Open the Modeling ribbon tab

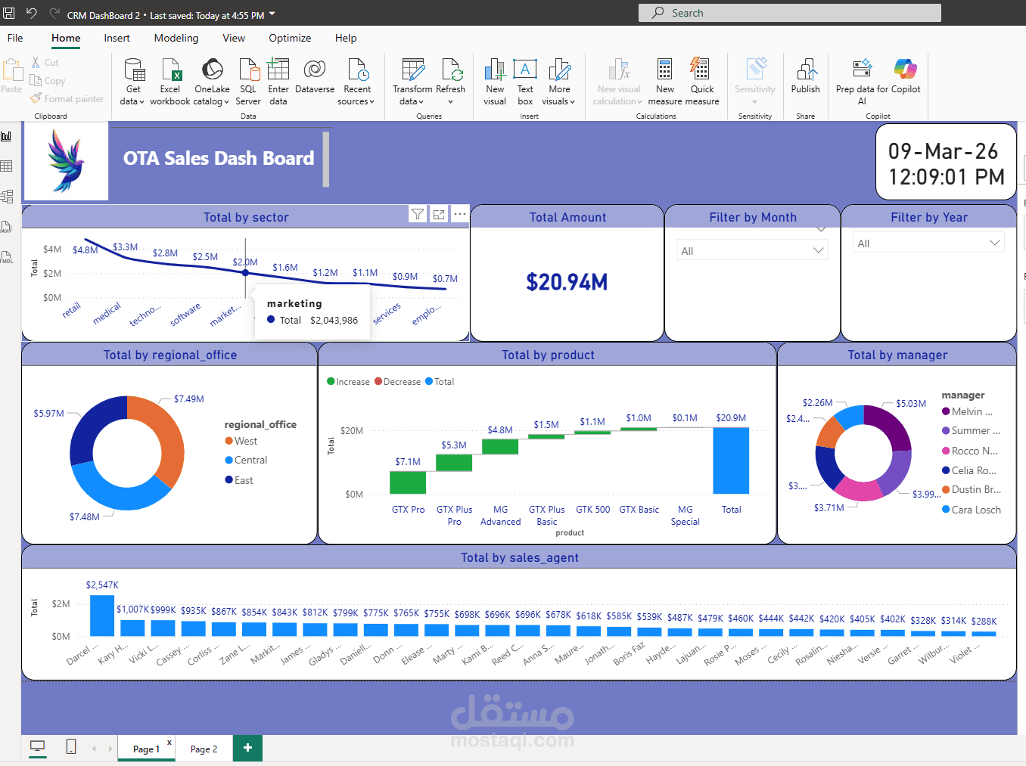pyautogui.click(x=176, y=38)
